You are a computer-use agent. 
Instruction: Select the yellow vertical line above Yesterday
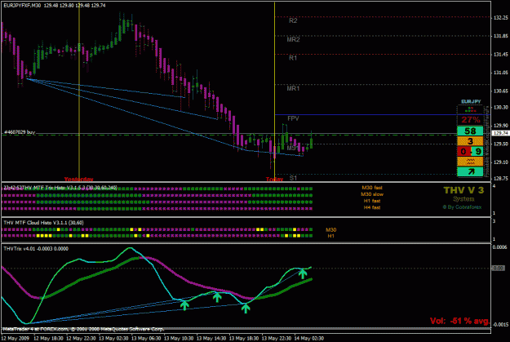[79, 91]
